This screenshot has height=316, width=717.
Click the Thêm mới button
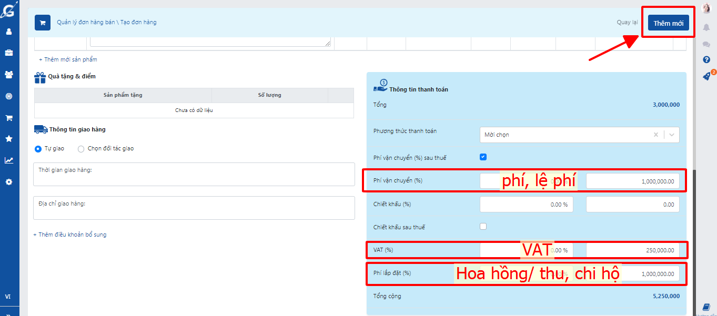668,23
